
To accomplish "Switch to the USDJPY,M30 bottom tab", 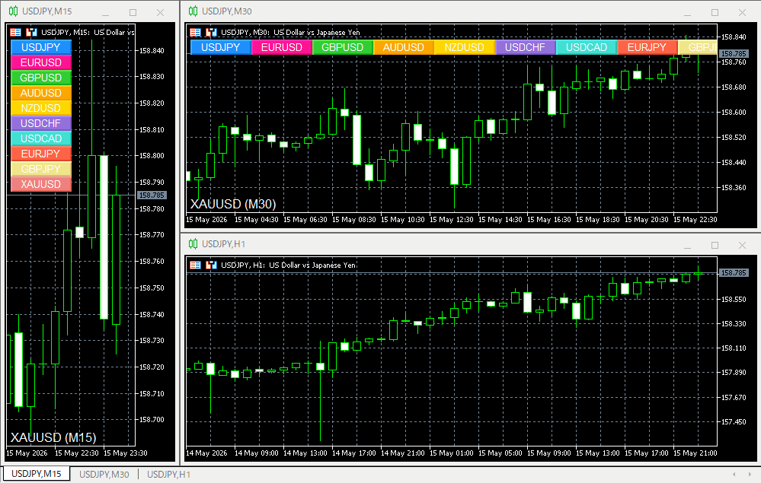I will [x=104, y=475].
